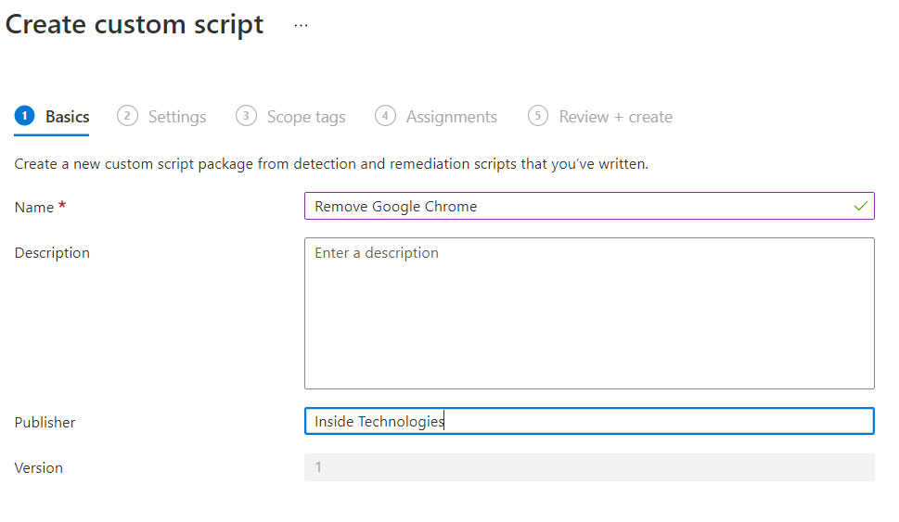The width and height of the screenshot is (899, 522).
Task: Click the Publisher label
Action: pos(45,422)
